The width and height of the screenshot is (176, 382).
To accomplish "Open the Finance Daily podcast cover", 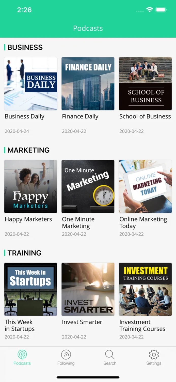I will pyautogui.click(x=88, y=84).
